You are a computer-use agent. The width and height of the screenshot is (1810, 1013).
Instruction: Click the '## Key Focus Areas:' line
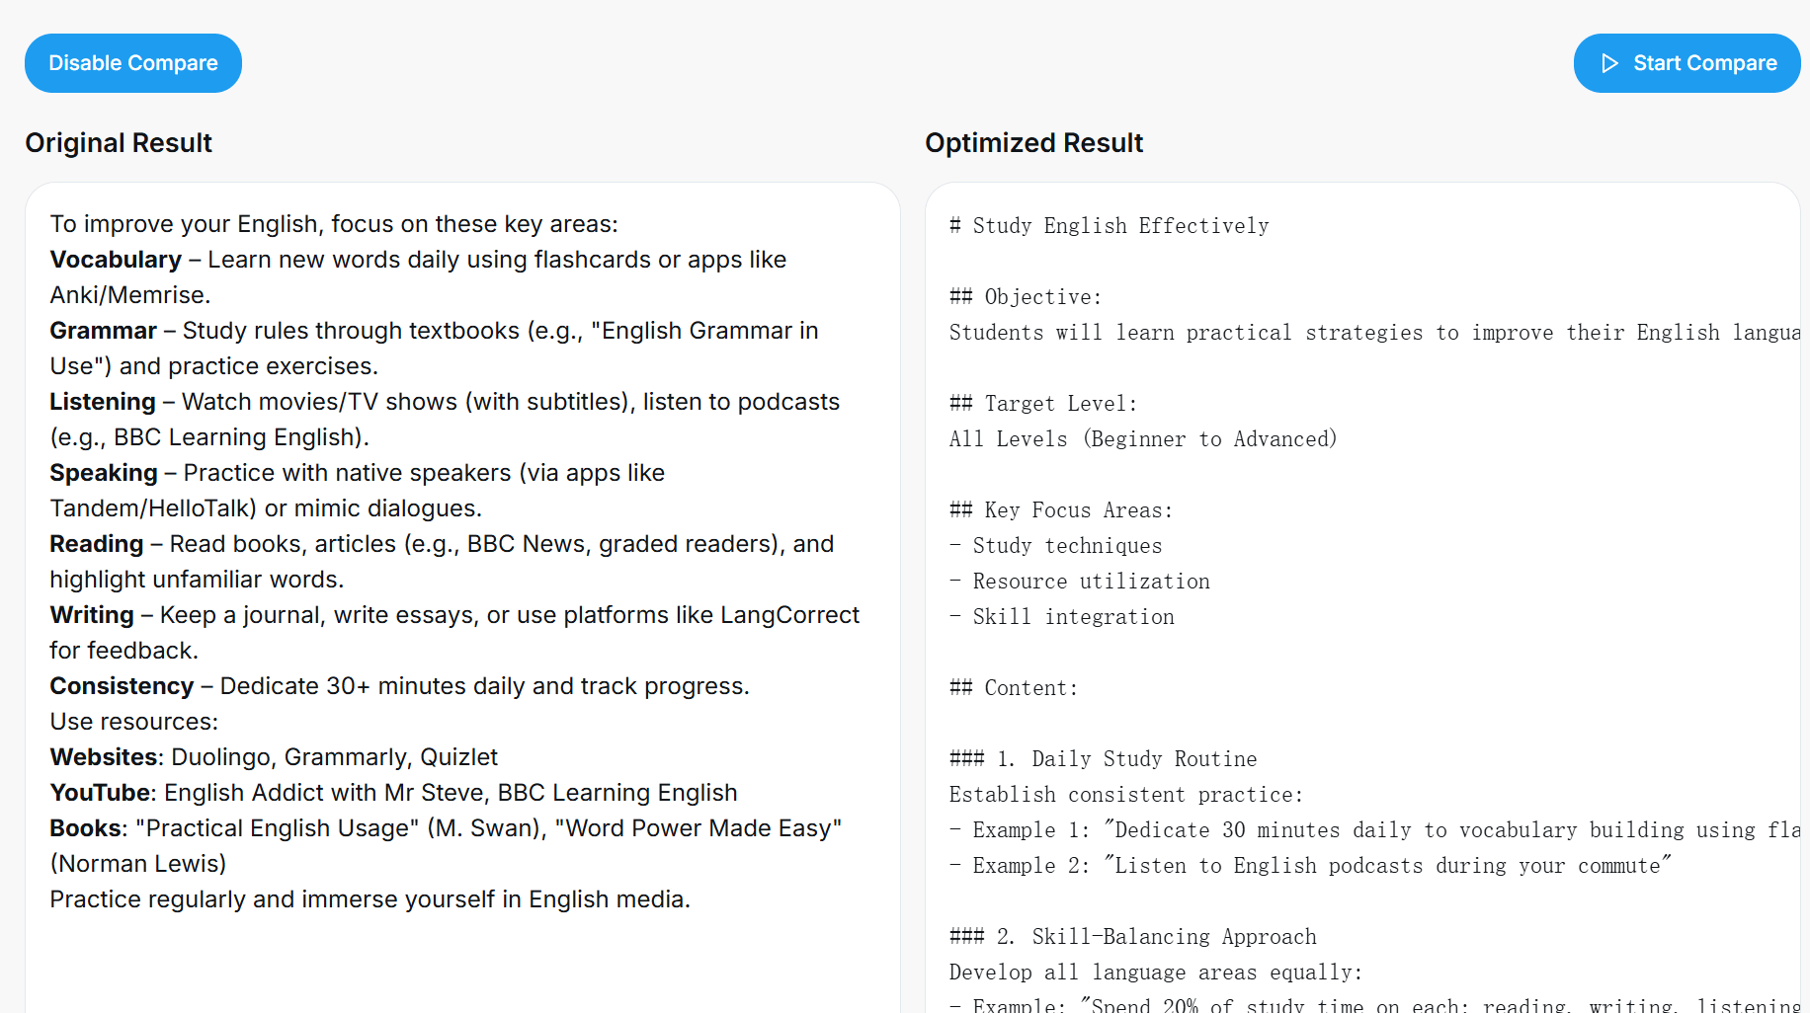(x=1061, y=510)
